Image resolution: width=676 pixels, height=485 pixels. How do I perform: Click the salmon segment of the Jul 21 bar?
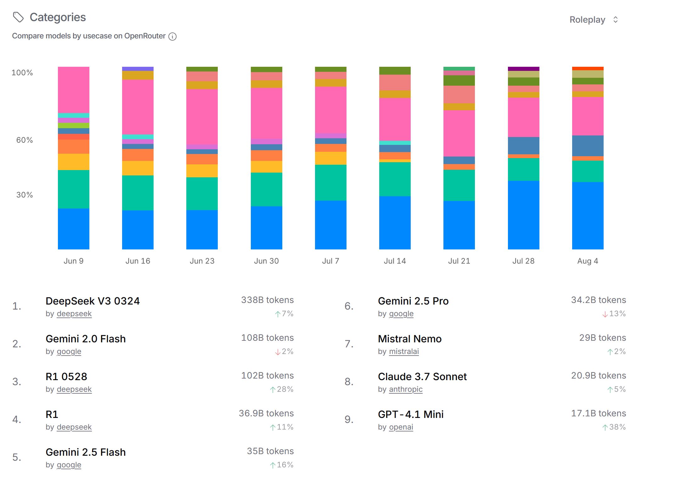coord(459,94)
